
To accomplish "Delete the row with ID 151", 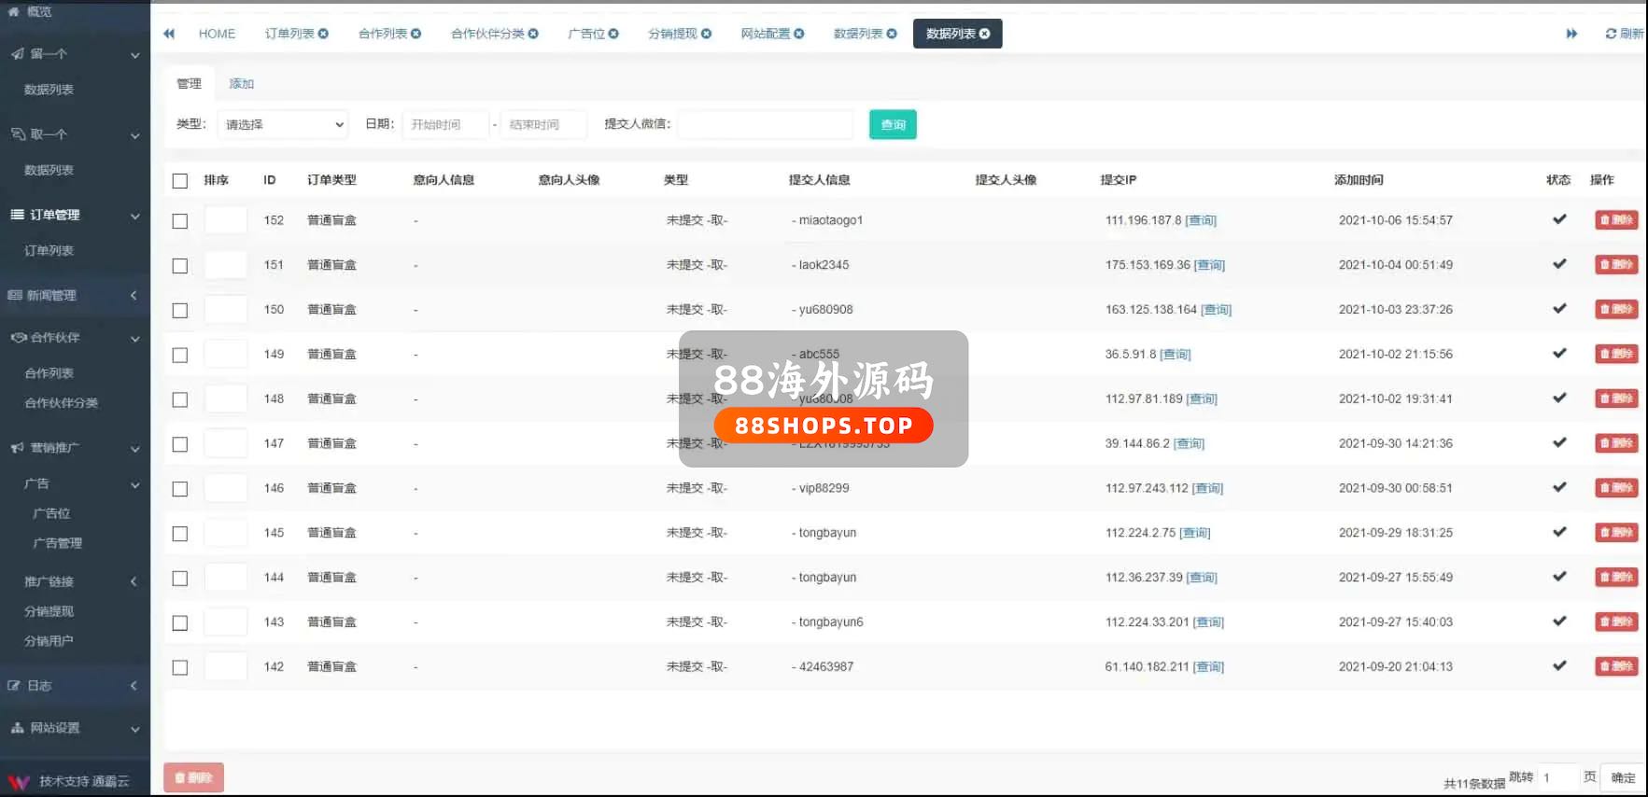I will point(1615,265).
